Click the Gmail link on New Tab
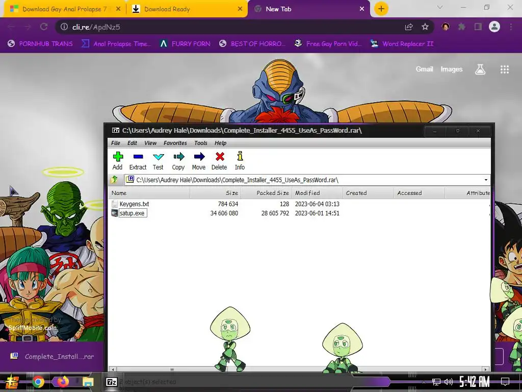The width and height of the screenshot is (522, 392). pyautogui.click(x=425, y=69)
